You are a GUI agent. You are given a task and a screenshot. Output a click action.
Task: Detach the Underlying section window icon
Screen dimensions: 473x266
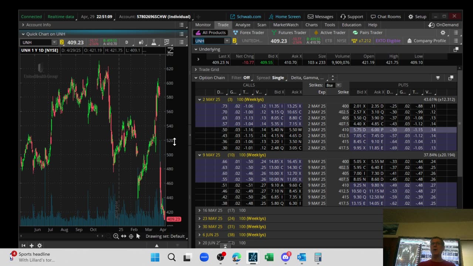click(456, 49)
